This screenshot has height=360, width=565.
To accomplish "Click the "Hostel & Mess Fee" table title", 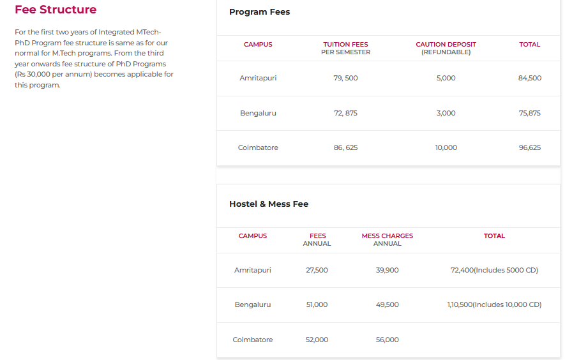I will pyautogui.click(x=269, y=204).
